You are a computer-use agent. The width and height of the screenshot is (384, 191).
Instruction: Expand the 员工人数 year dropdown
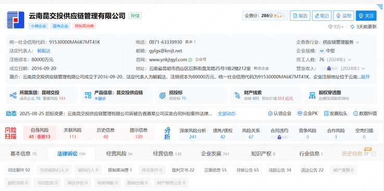349,60
